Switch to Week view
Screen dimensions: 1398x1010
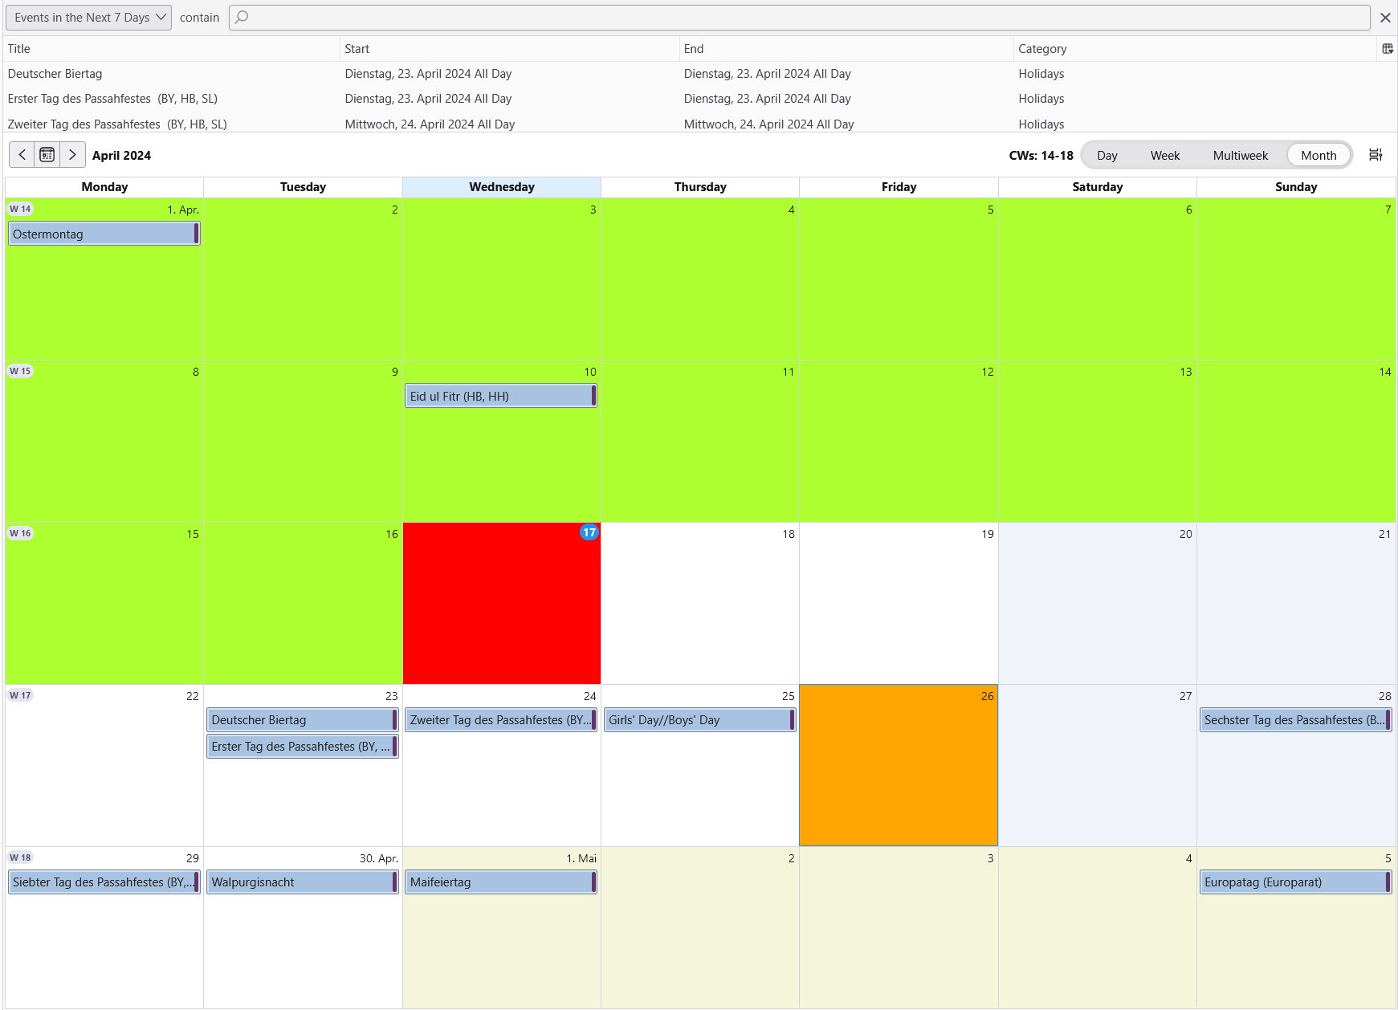pyautogui.click(x=1164, y=156)
